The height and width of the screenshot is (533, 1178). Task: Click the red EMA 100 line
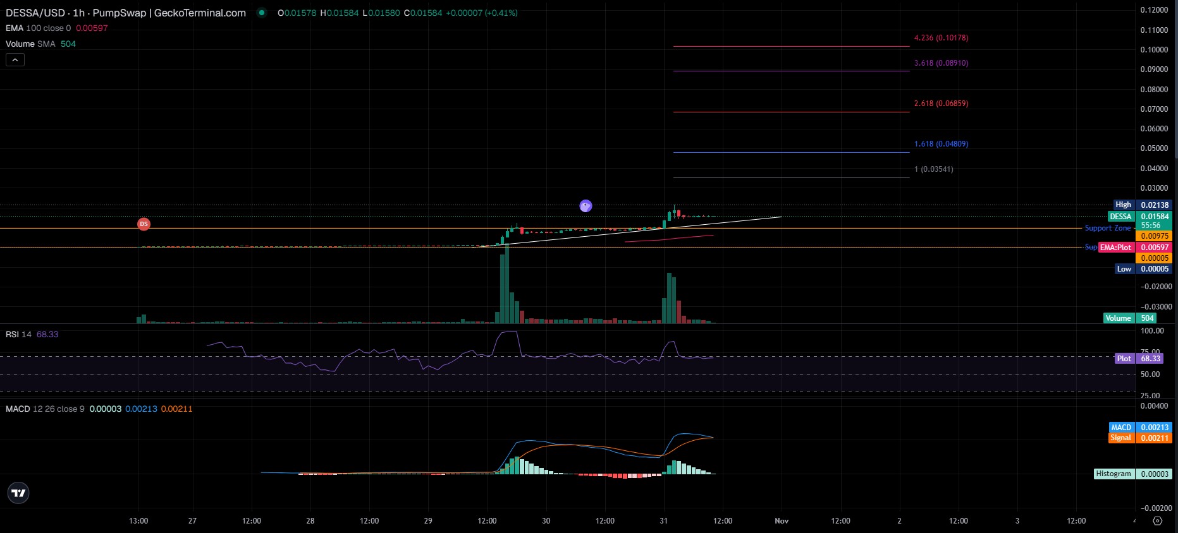coord(669,239)
